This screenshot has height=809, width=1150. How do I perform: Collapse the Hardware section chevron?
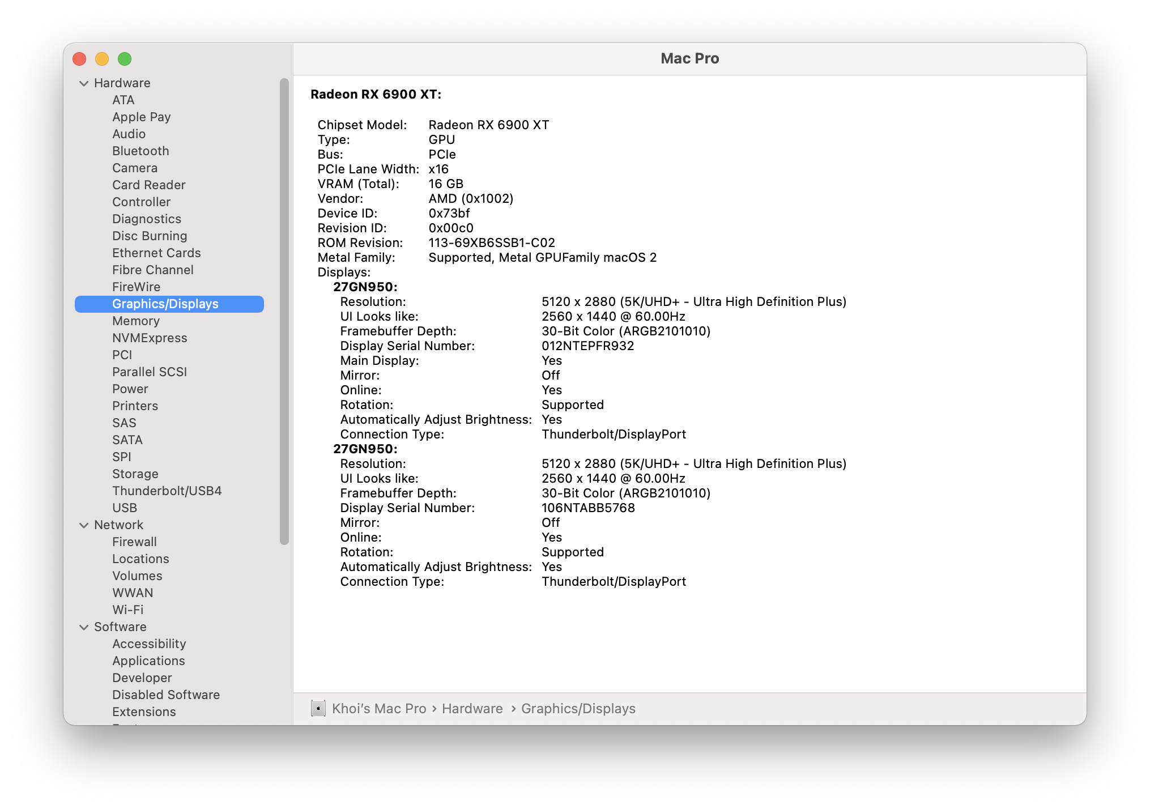tap(84, 83)
